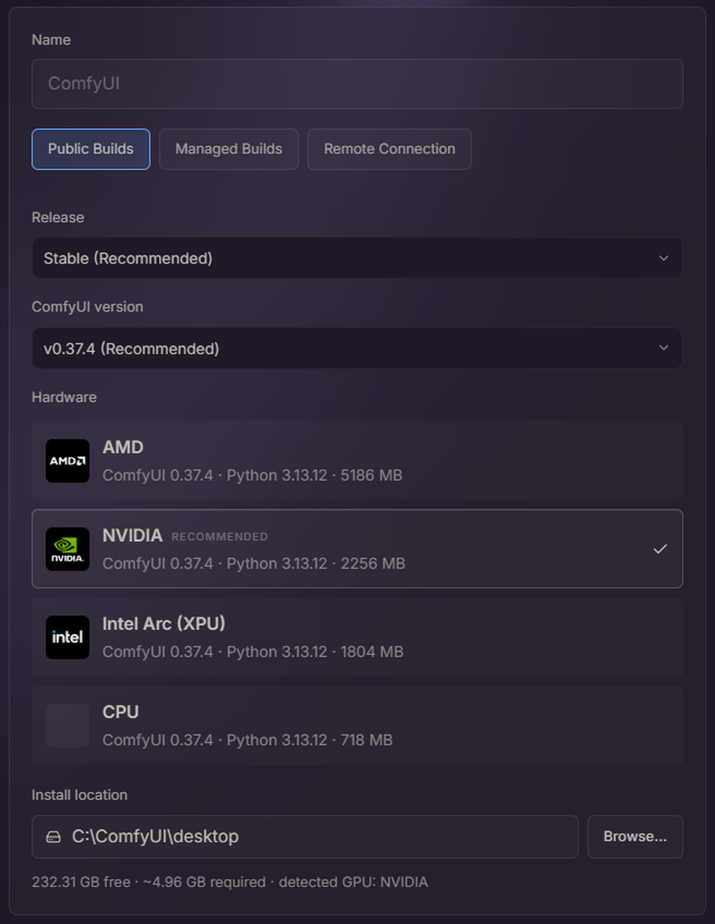Open the Release dropdown showing Stable
The height and width of the screenshot is (924, 715).
[x=357, y=258]
